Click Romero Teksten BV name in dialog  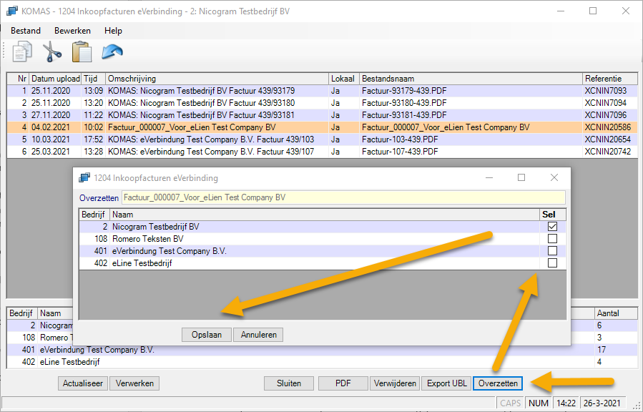coord(148,239)
